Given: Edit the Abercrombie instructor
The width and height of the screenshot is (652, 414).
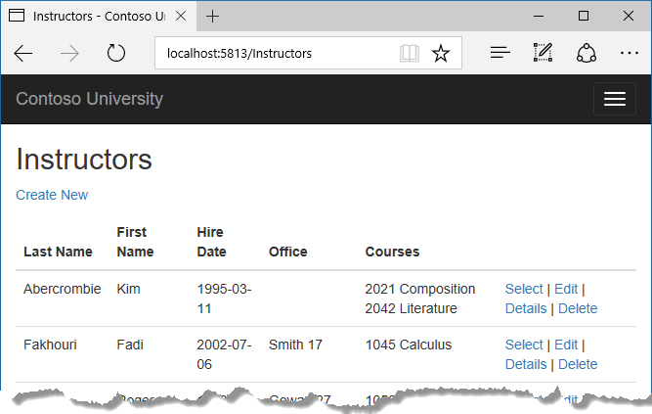Looking at the screenshot, I should tap(566, 289).
